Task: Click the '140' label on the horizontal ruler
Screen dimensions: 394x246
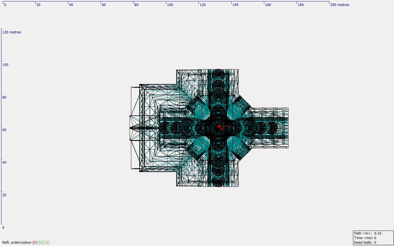Action: (x=235, y=5)
